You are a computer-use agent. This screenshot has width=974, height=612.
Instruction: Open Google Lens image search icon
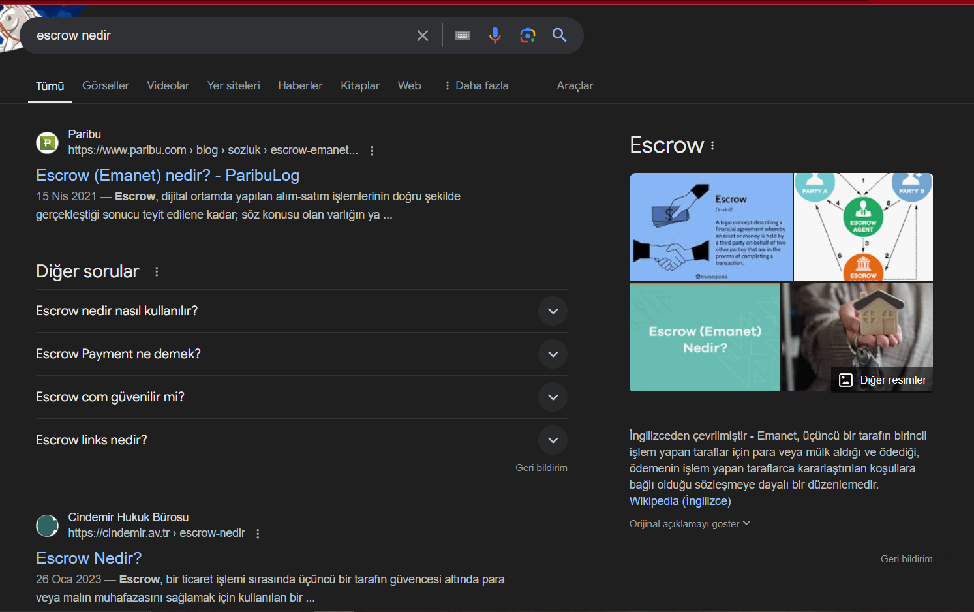(528, 35)
